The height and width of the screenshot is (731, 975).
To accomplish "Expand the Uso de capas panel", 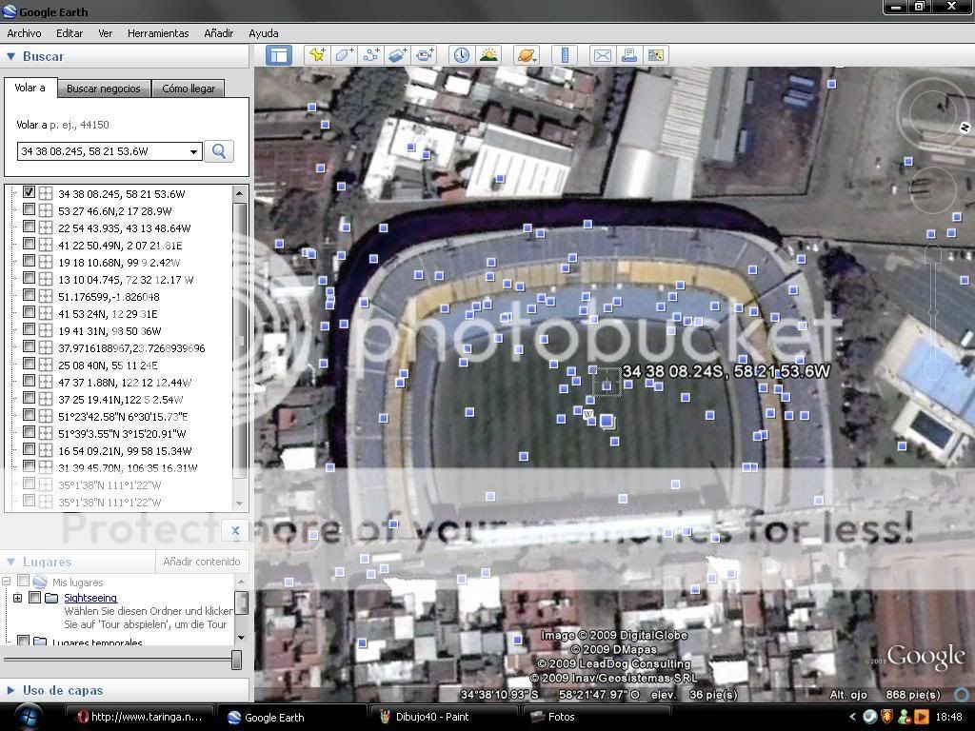I will pyautogui.click(x=10, y=690).
